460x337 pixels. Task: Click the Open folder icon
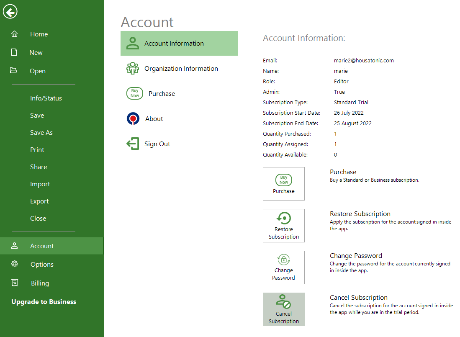pyautogui.click(x=13, y=70)
